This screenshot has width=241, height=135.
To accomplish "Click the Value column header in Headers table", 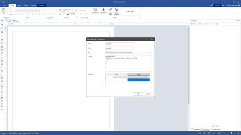I will pos(139,74).
